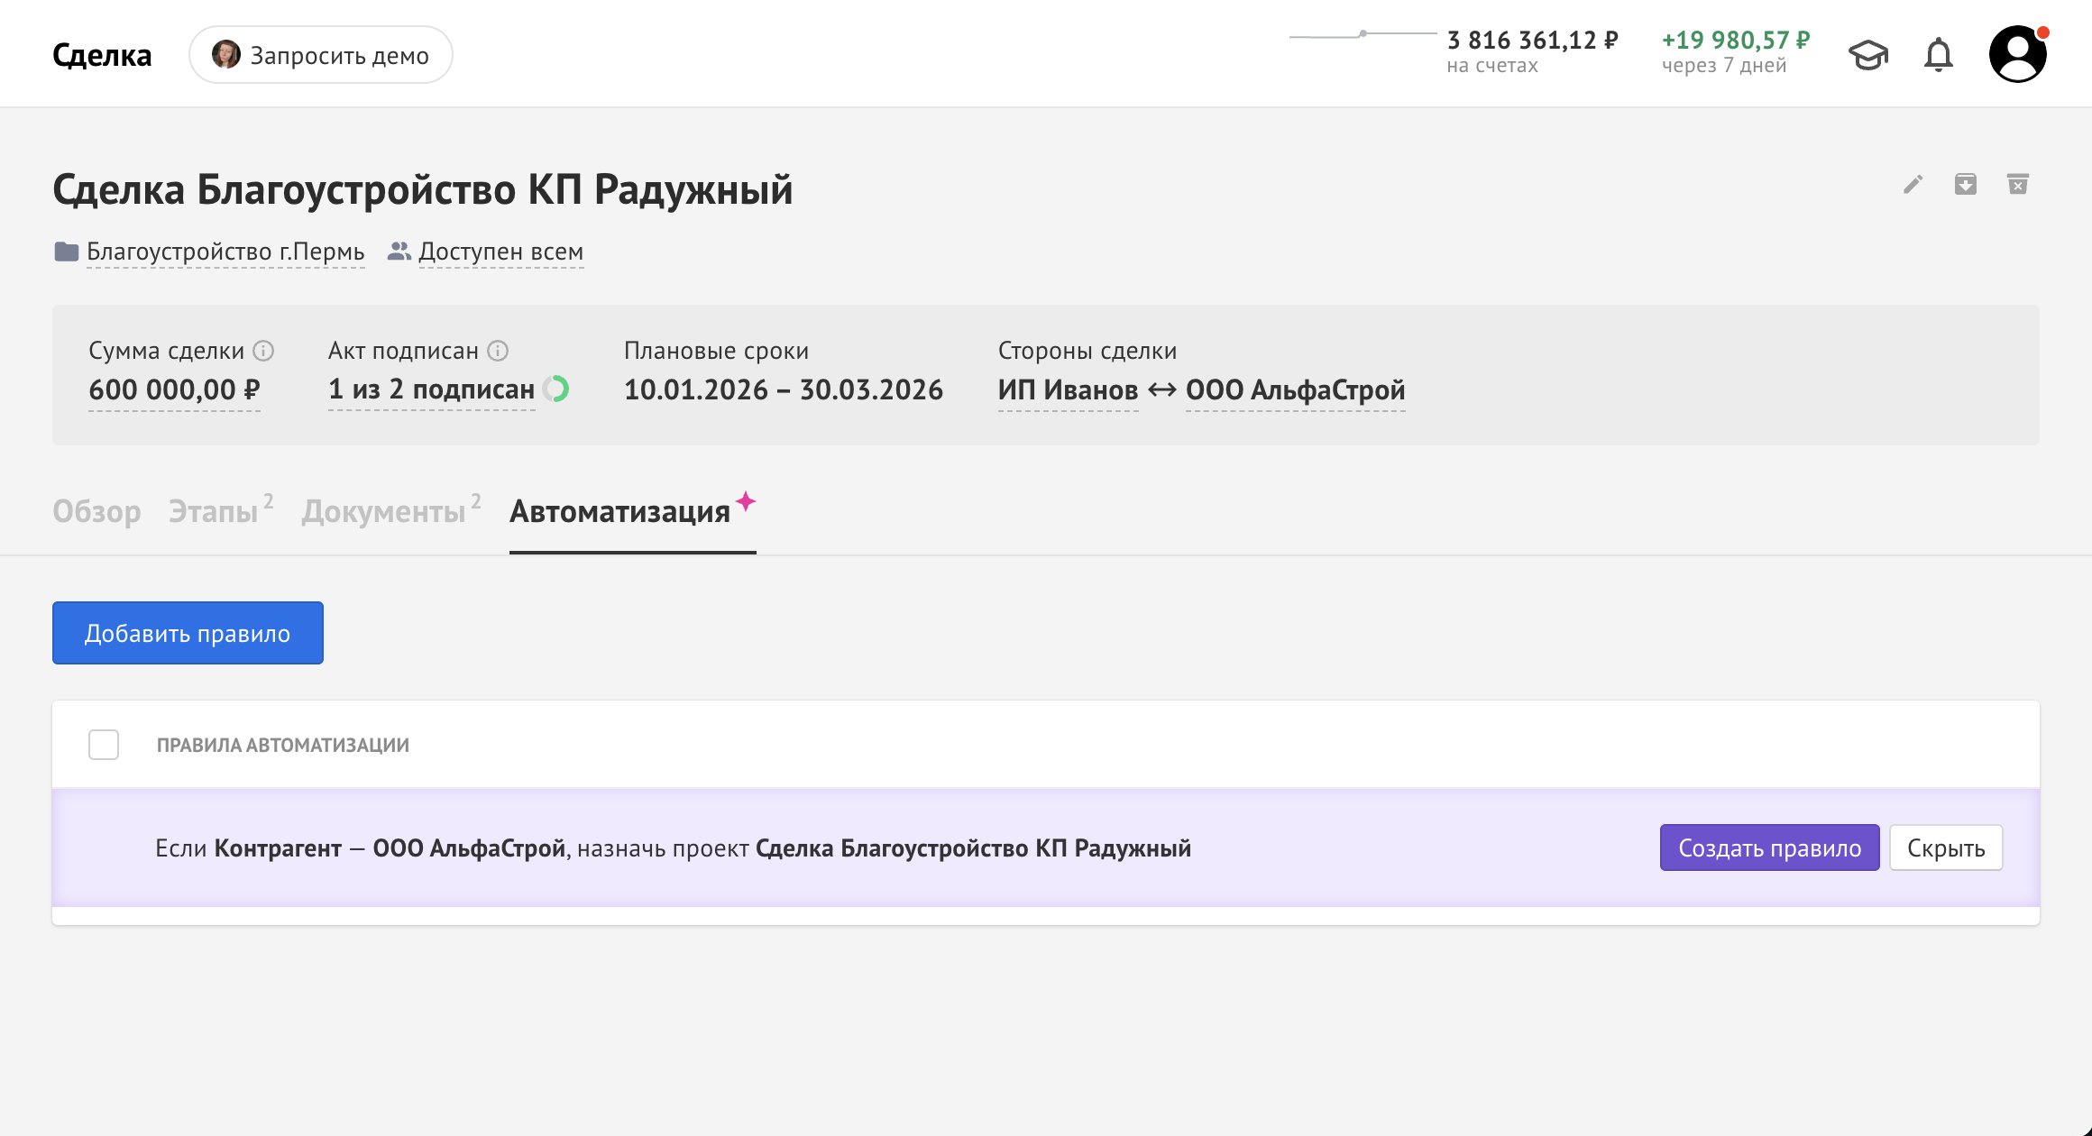
Task: Click the delete deal trash icon
Action: click(x=2017, y=185)
